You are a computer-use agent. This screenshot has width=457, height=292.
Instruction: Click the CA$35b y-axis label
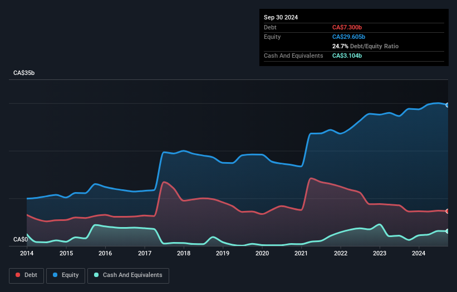[x=24, y=73]
